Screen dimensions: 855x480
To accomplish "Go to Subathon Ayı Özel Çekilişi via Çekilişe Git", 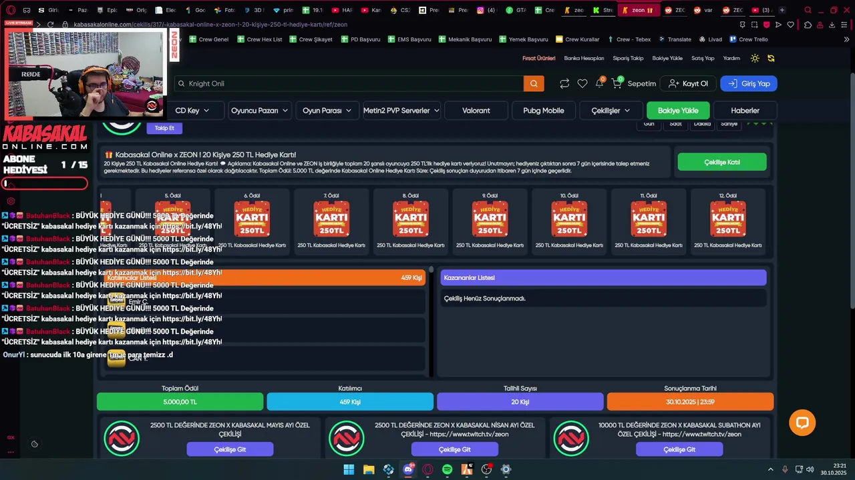I will click(679, 449).
